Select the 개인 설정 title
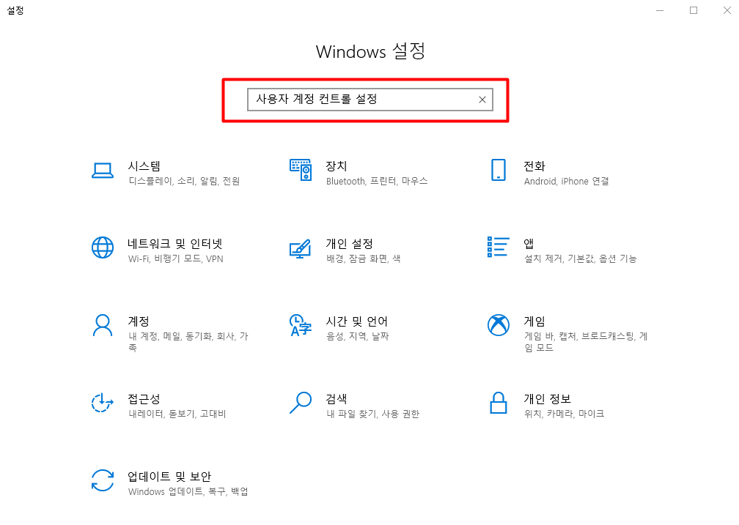The width and height of the screenshot is (739, 525). [349, 243]
